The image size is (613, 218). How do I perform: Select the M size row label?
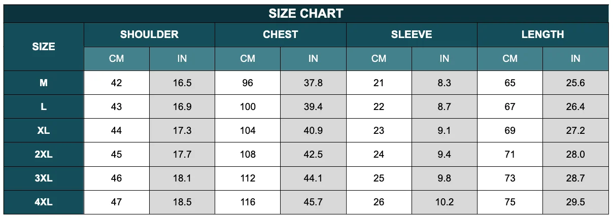pos(44,83)
